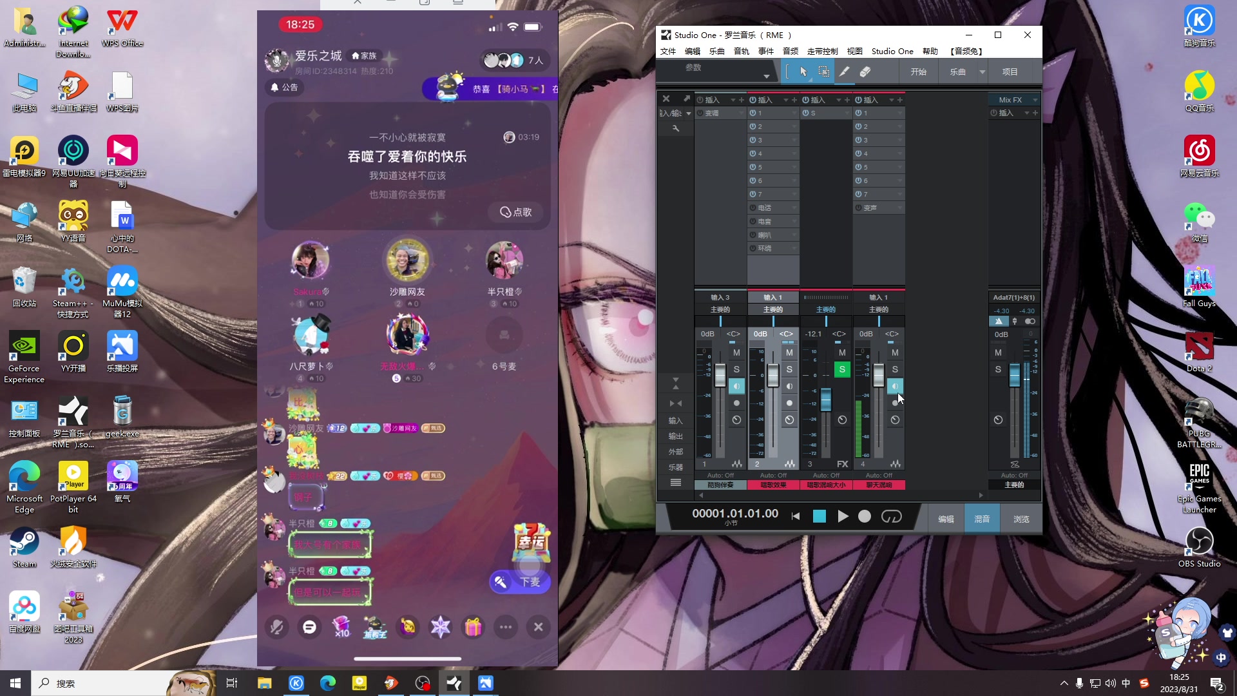The image size is (1237, 696).
Task: Toggle power for 电话 insert effect
Action: [753, 208]
